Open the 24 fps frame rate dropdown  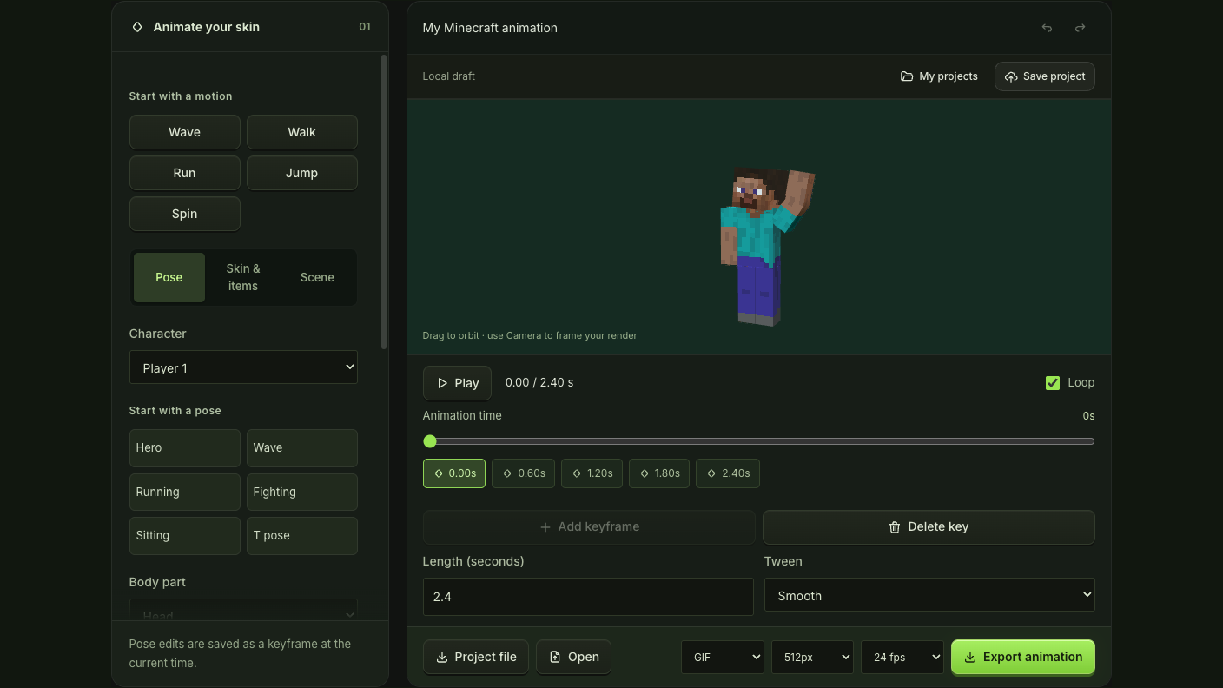[902, 658]
